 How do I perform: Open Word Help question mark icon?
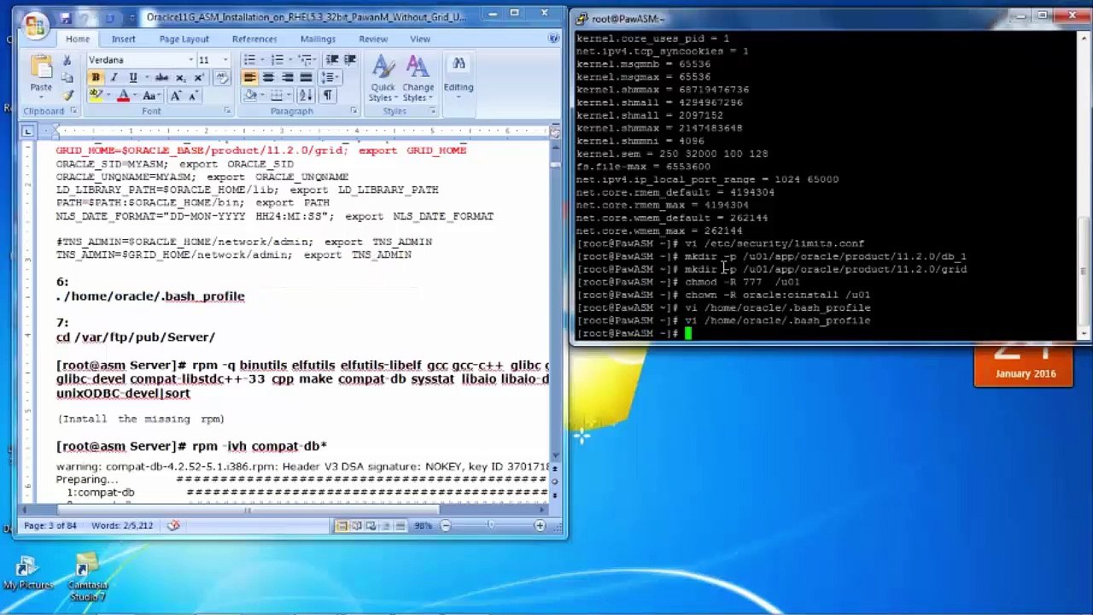pyautogui.click(x=555, y=38)
